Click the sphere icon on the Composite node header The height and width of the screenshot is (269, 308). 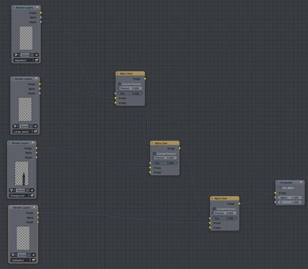click(301, 182)
